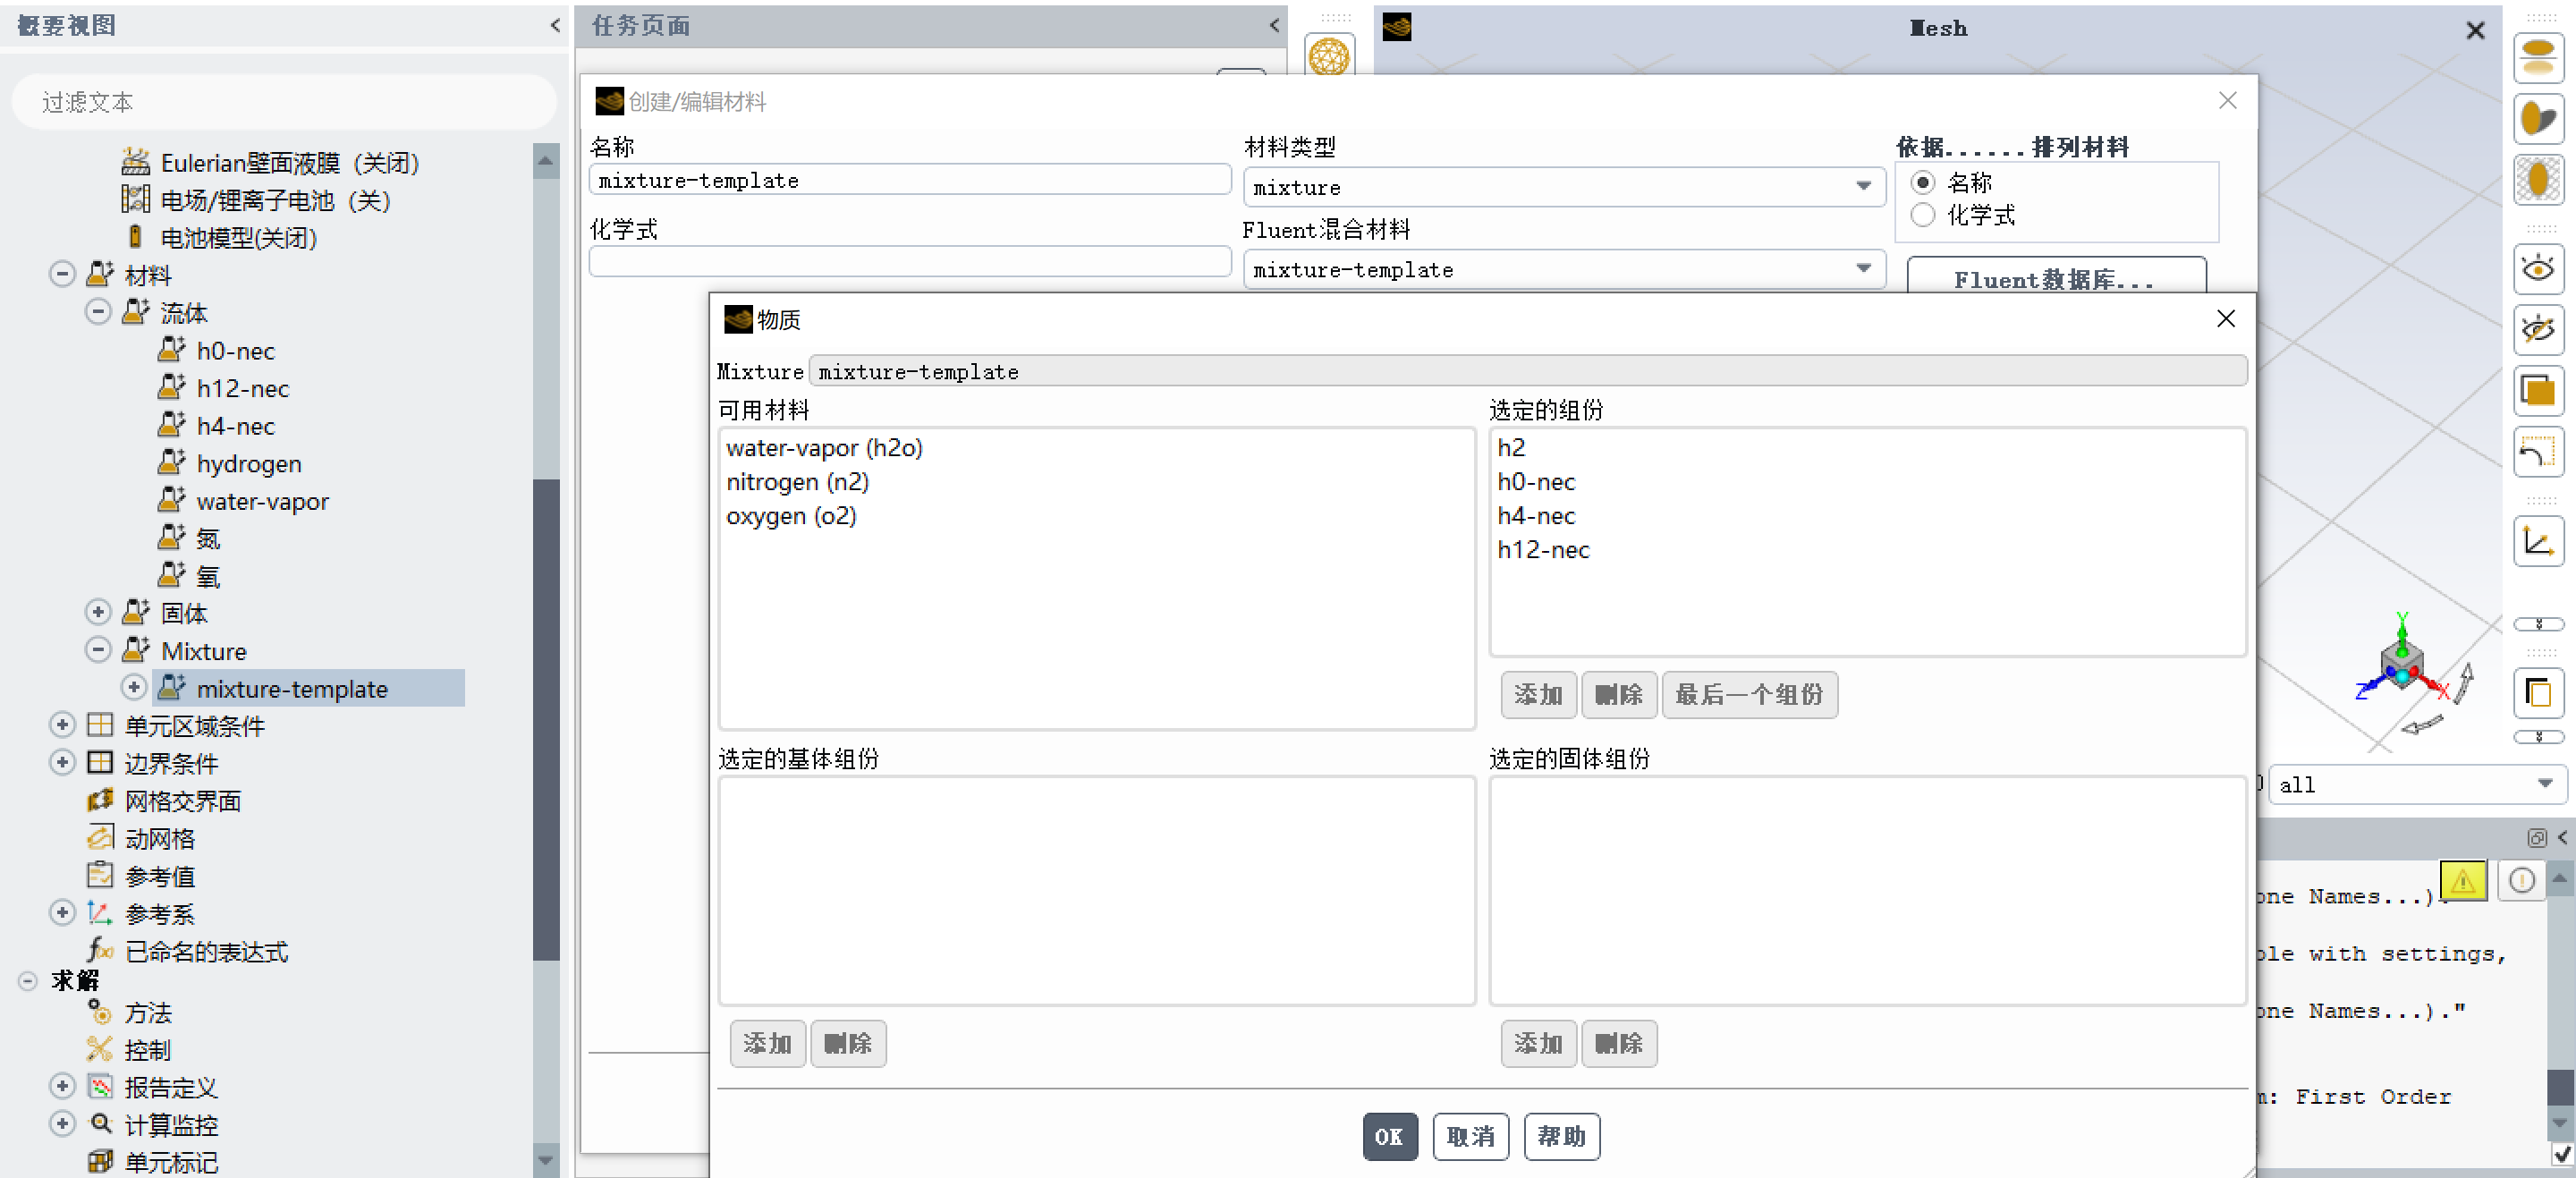Click the 报告定义 icon in tree
Image resolution: width=2576 pixels, height=1178 pixels.
(99, 1087)
